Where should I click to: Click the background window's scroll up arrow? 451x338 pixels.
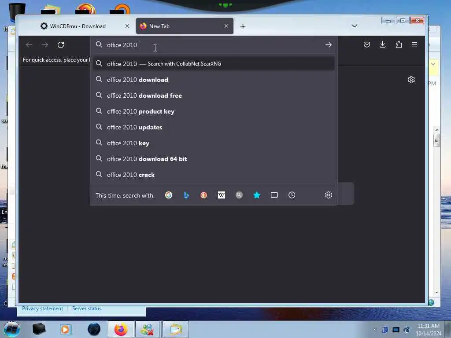437,130
